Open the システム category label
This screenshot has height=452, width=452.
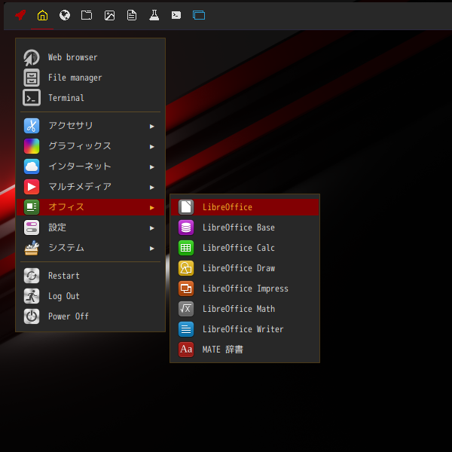(x=66, y=248)
